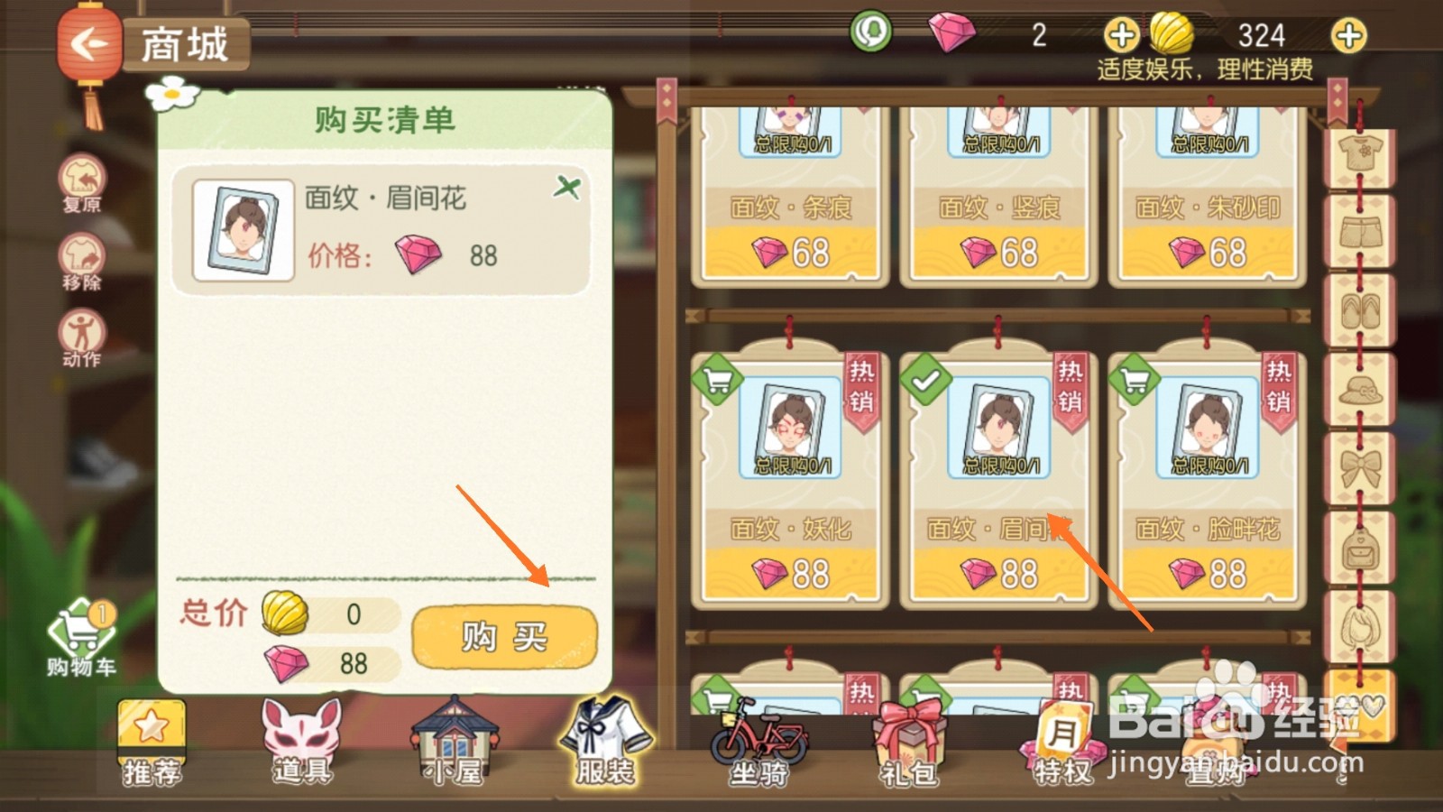1443x812 pixels.
Task: Add more shells with the plus icon
Action: [x=1348, y=36]
